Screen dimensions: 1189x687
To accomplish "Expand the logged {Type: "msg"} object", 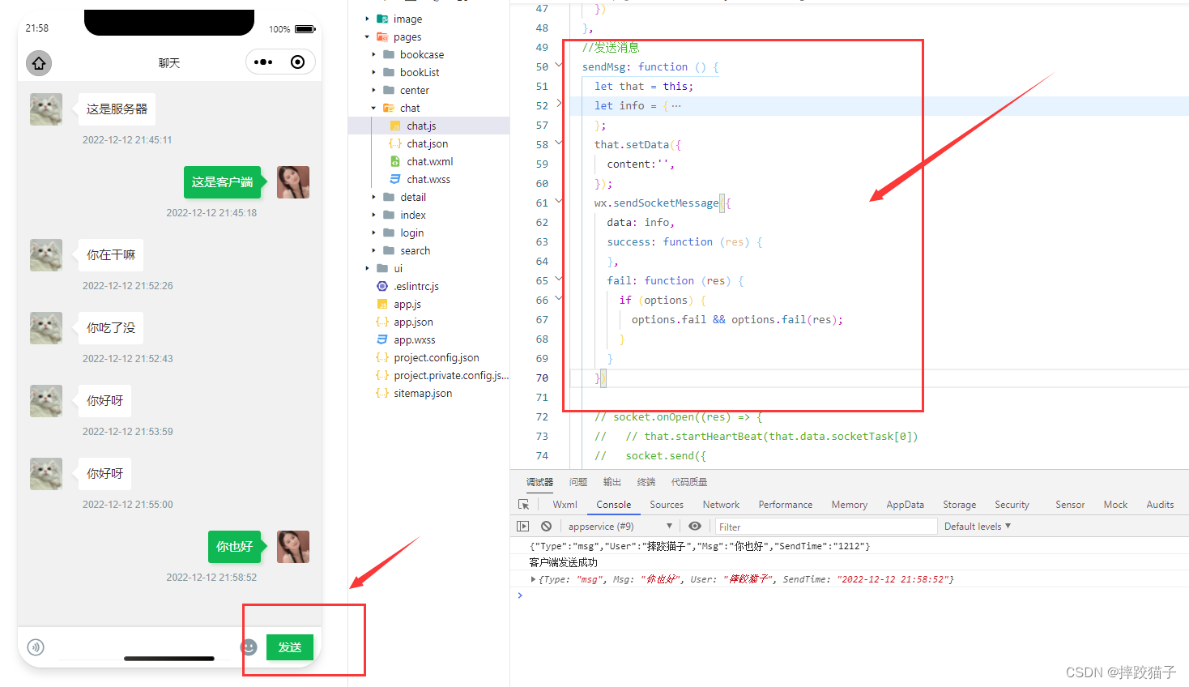I will coord(533,579).
